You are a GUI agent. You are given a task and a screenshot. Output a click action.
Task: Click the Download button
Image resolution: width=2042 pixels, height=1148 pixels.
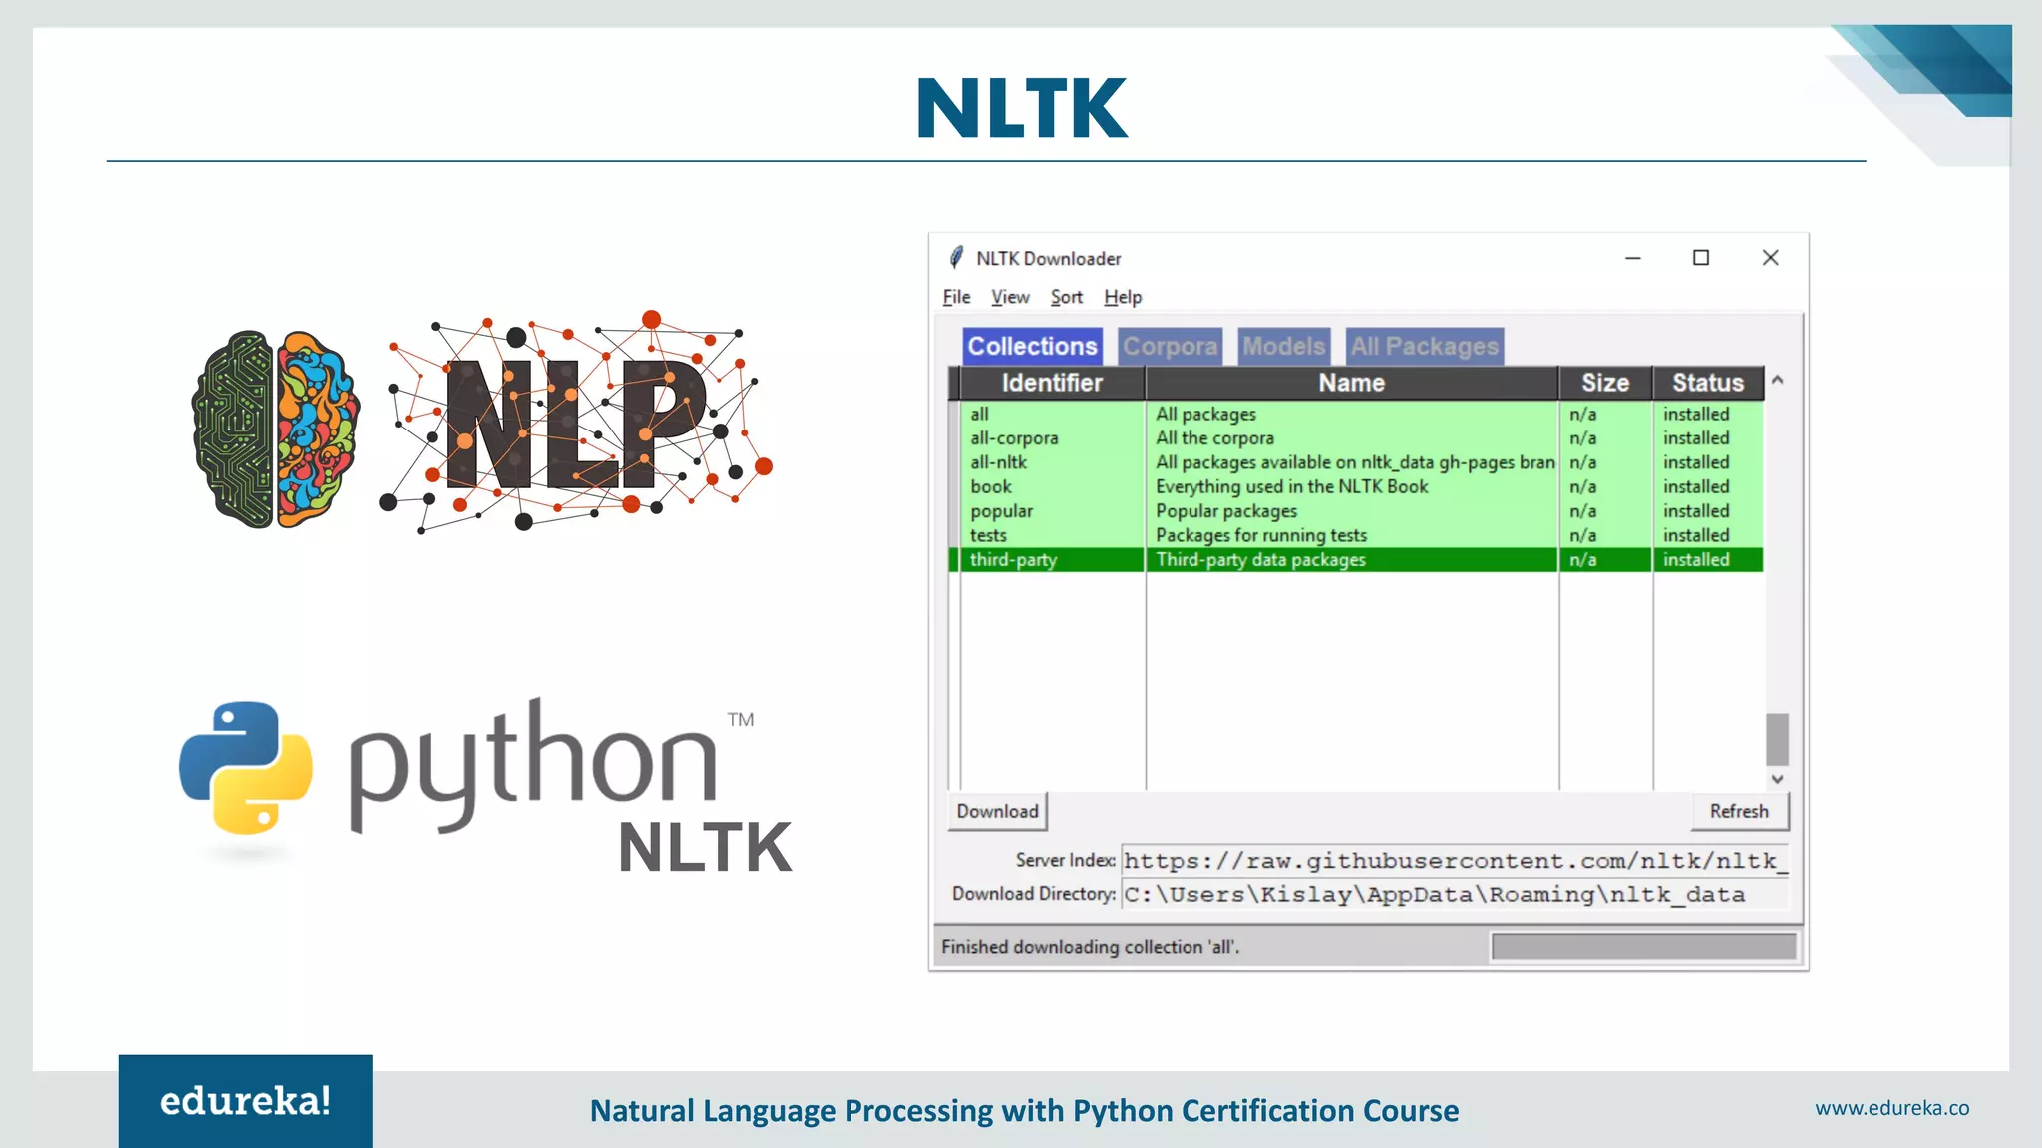(997, 811)
